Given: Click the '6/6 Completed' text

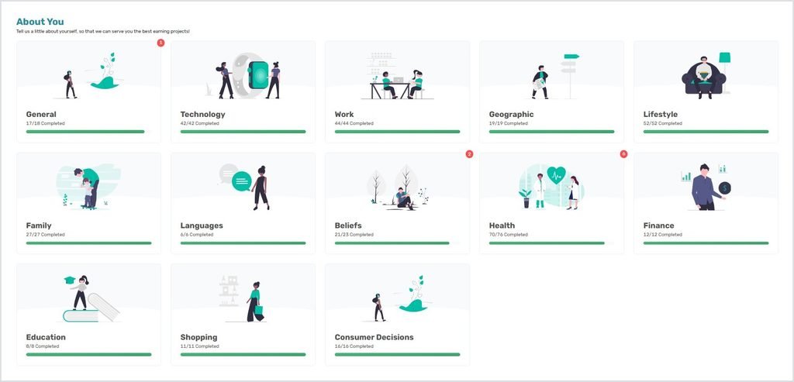Looking at the screenshot, I should 197,235.
